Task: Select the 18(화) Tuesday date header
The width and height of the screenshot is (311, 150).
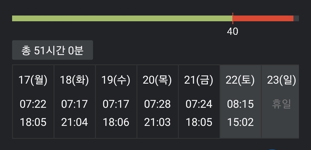Action: point(74,80)
